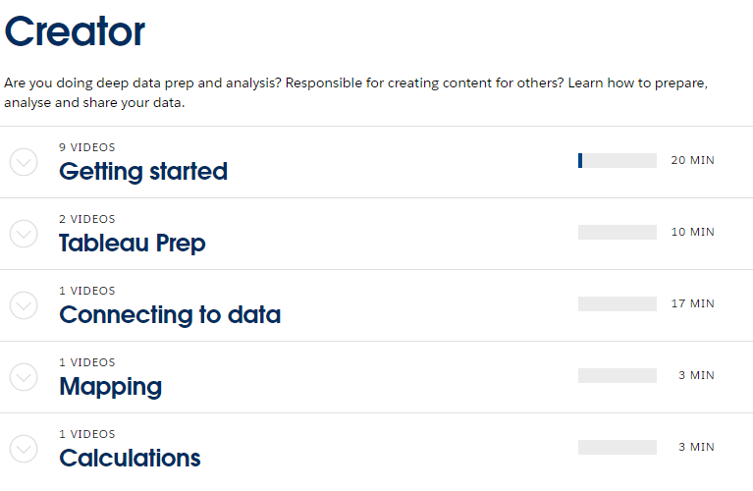Click the 17 MIN duration label
The width and height of the screenshot is (753, 491).
[x=692, y=304]
